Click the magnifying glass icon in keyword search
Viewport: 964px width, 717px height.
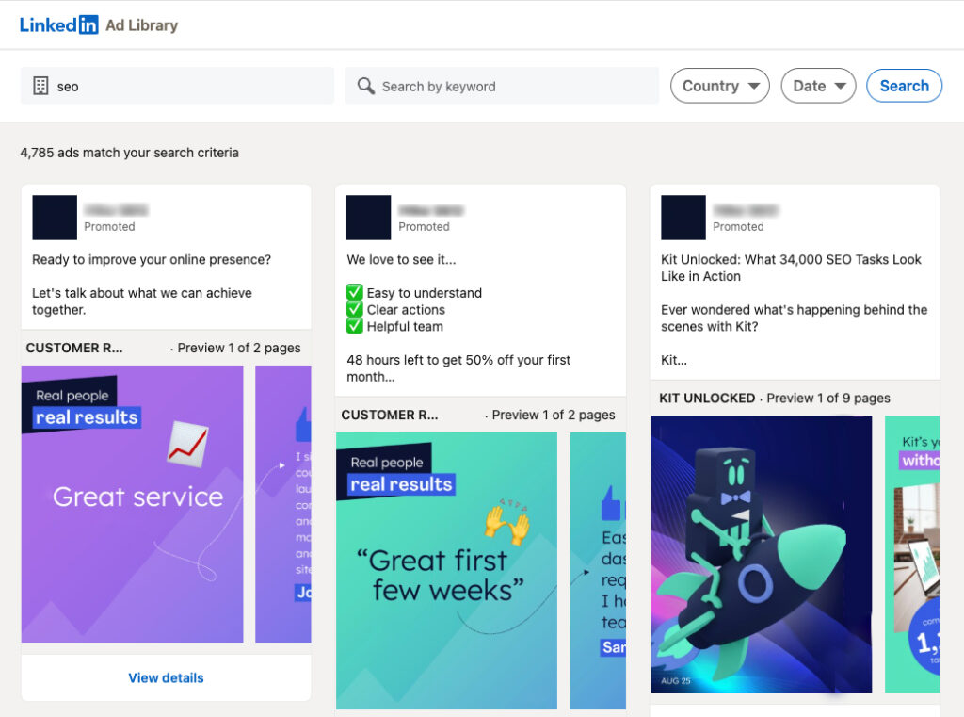(366, 85)
